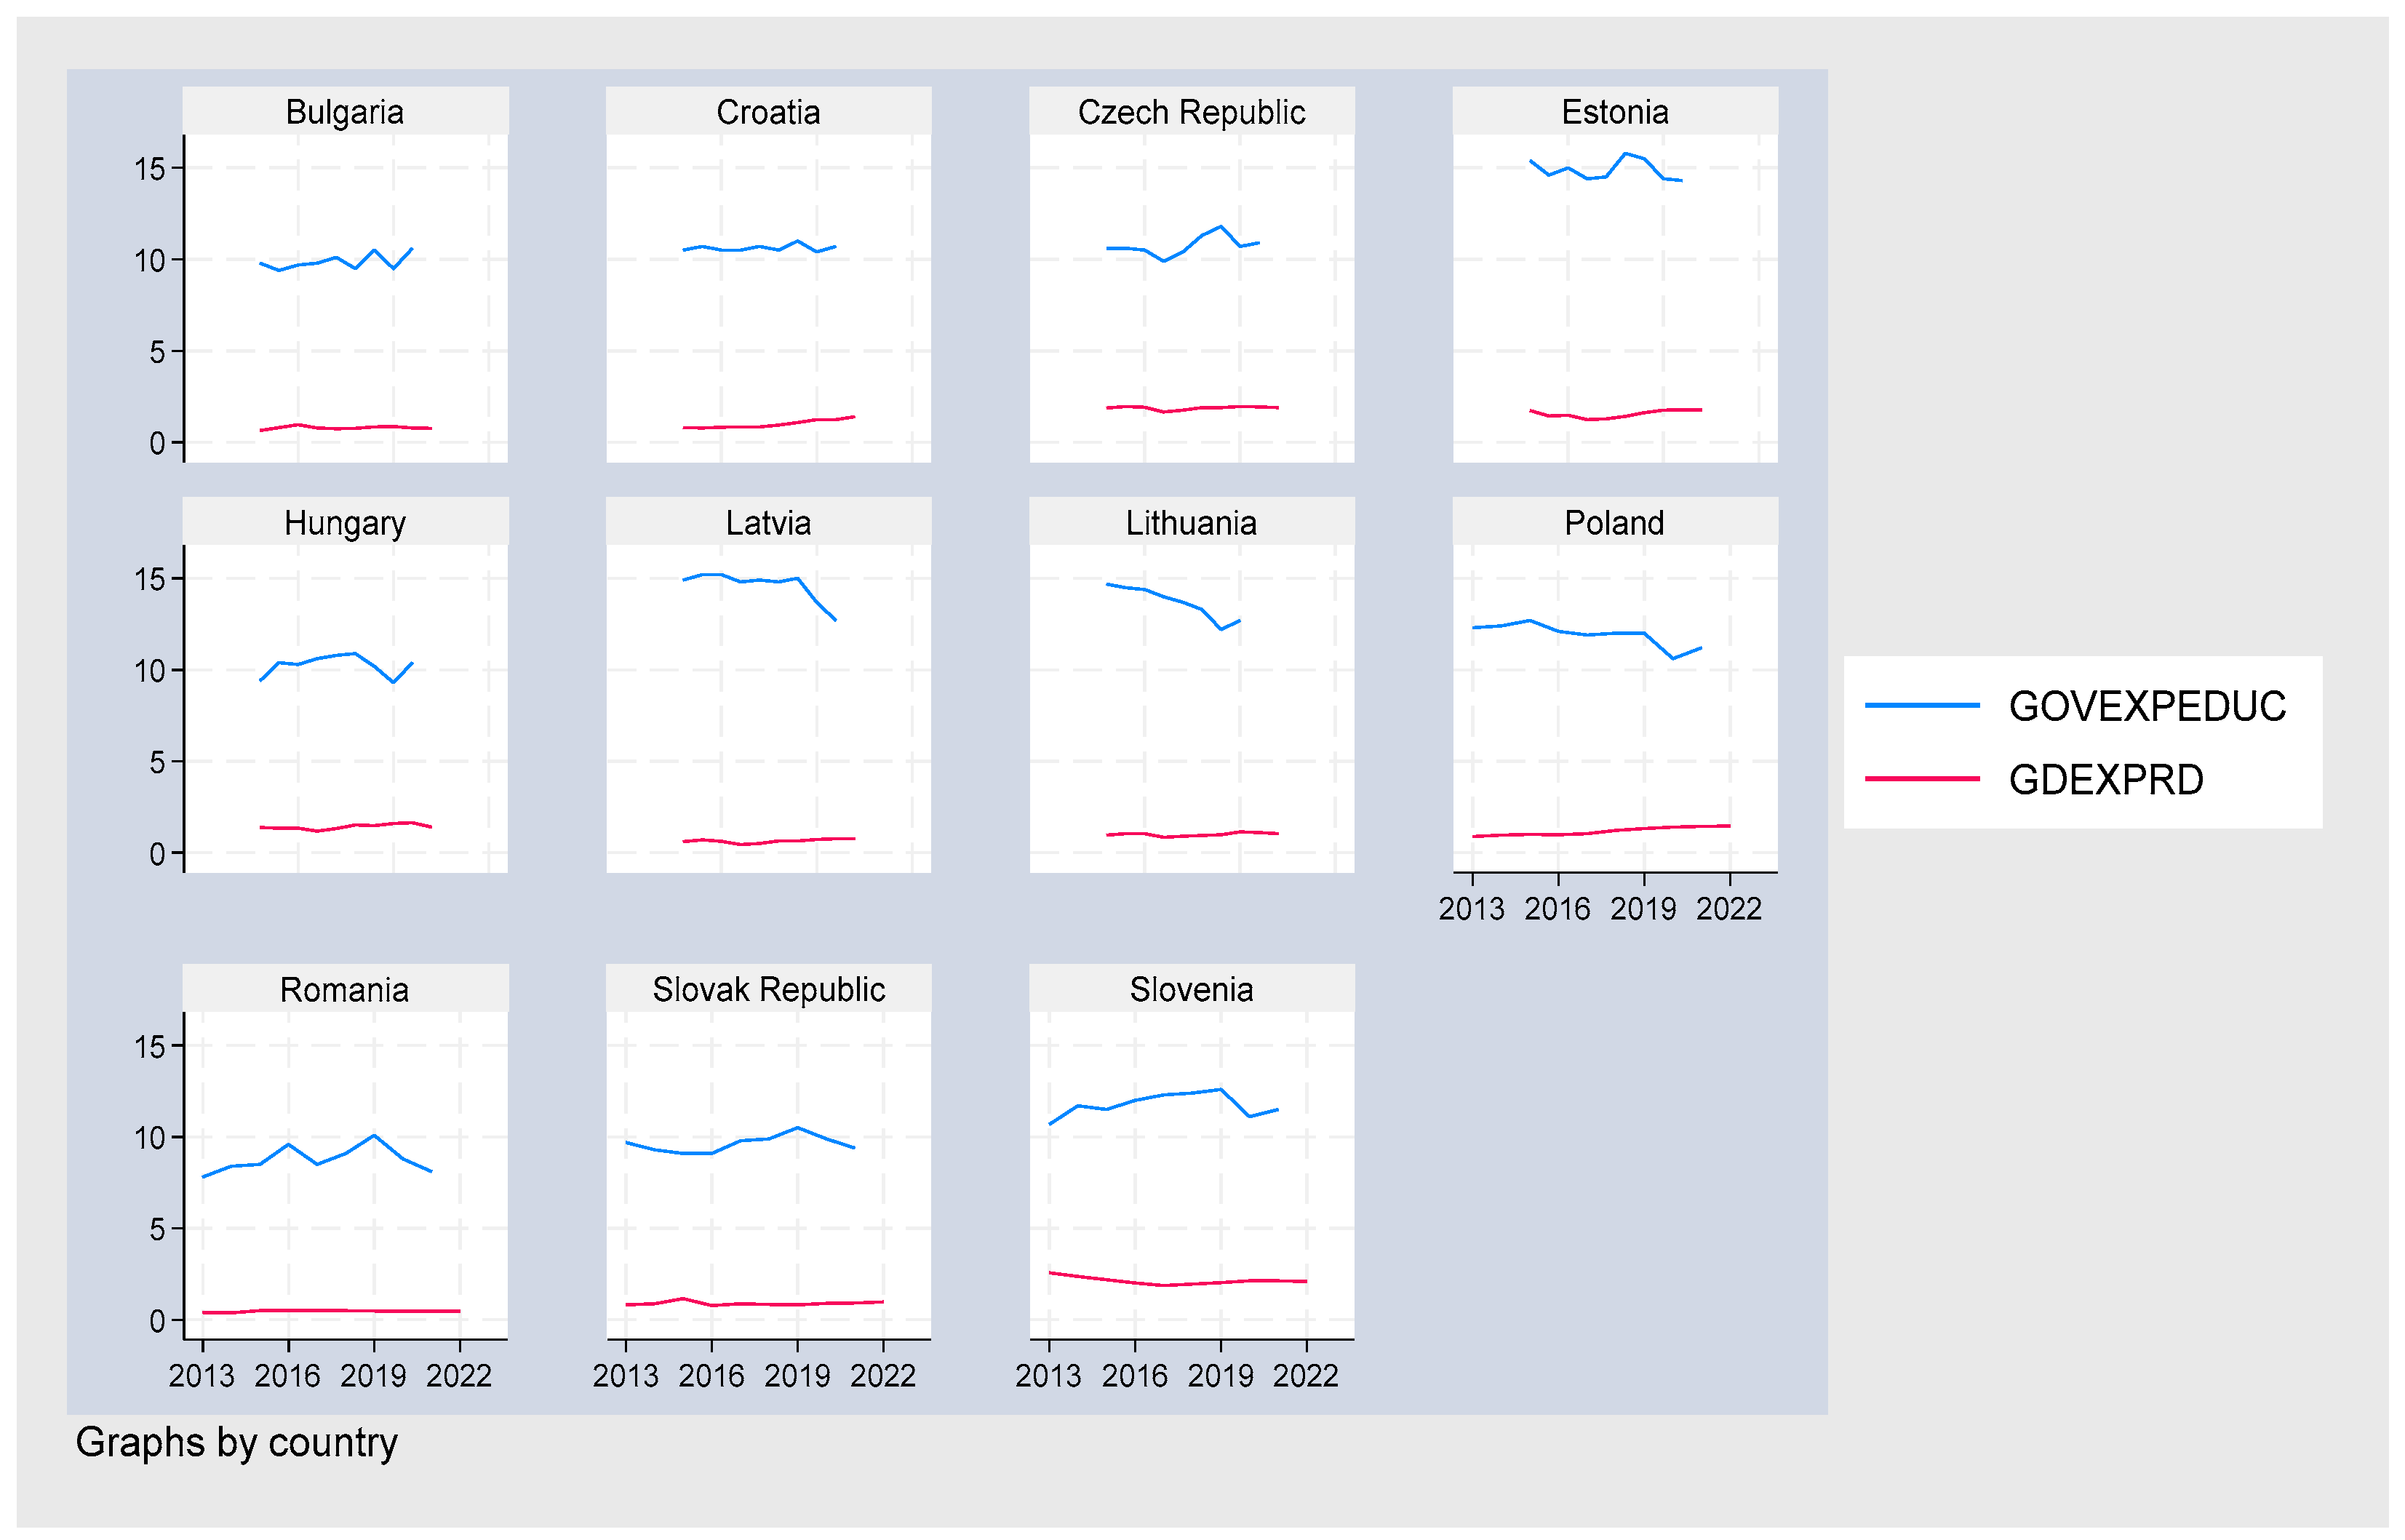Click the 2016 axis label under Romania
The width and height of the screenshot is (2405, 1540).
click(288, 1376)
